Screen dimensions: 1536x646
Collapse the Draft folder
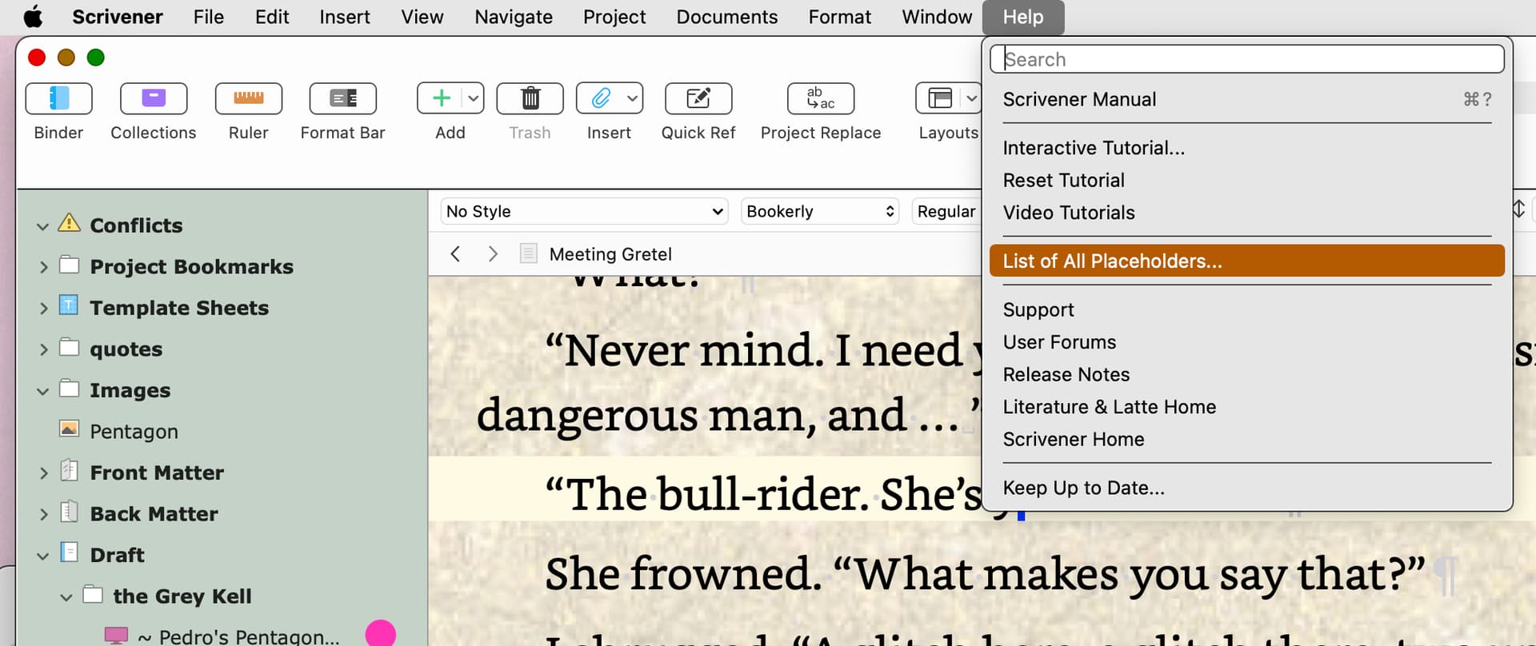click(43, 556)
